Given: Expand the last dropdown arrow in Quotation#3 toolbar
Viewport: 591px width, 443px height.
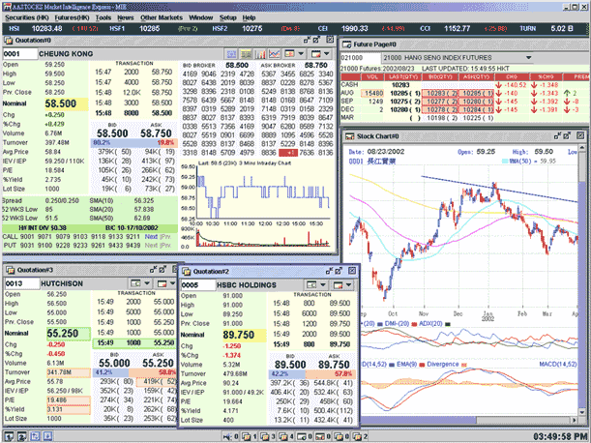Looking at the screenshot, I should point(172,283).
